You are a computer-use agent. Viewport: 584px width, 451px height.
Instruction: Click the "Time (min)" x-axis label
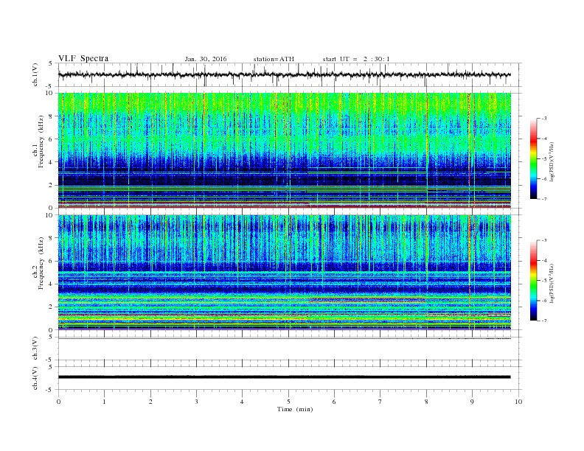tap(295, 409)
